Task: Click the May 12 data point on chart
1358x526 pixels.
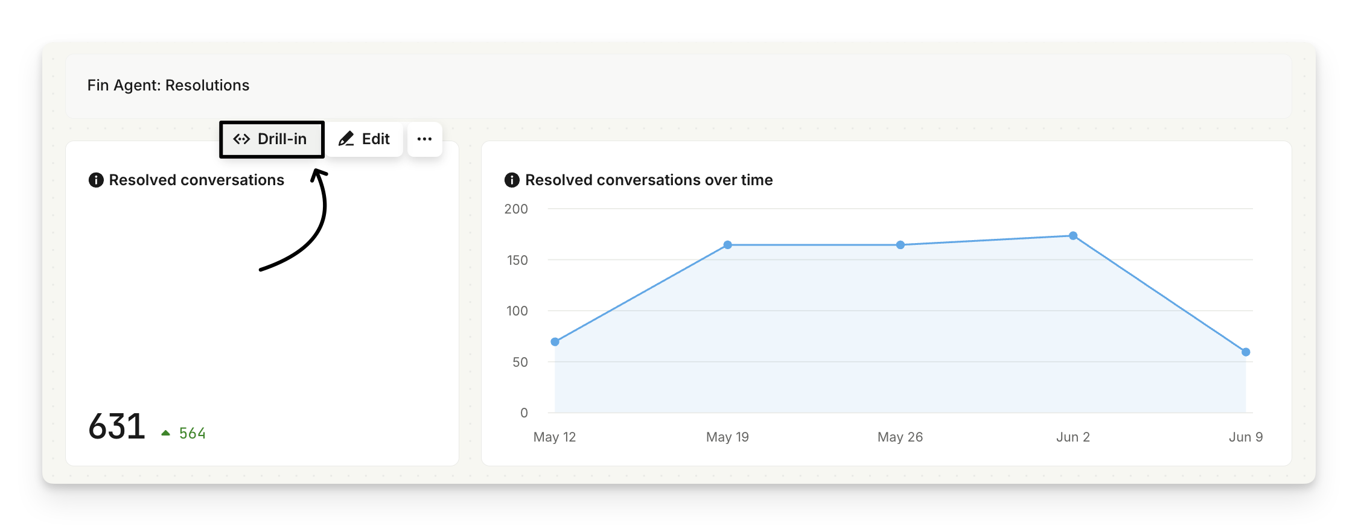Action: tap(555, 342)
